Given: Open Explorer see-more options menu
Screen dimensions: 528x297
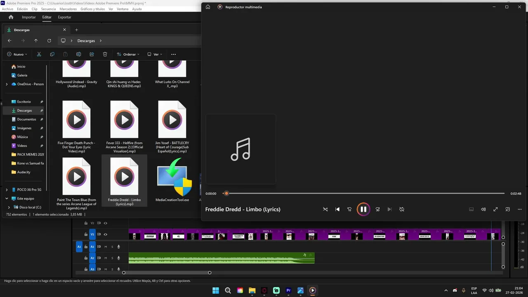Looking at the screenshot, I should point(173,54).
